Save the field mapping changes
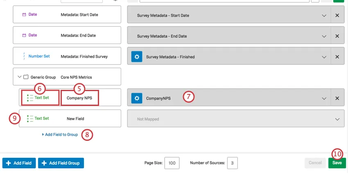The image size is (348, 174). [x=337, y=163]
